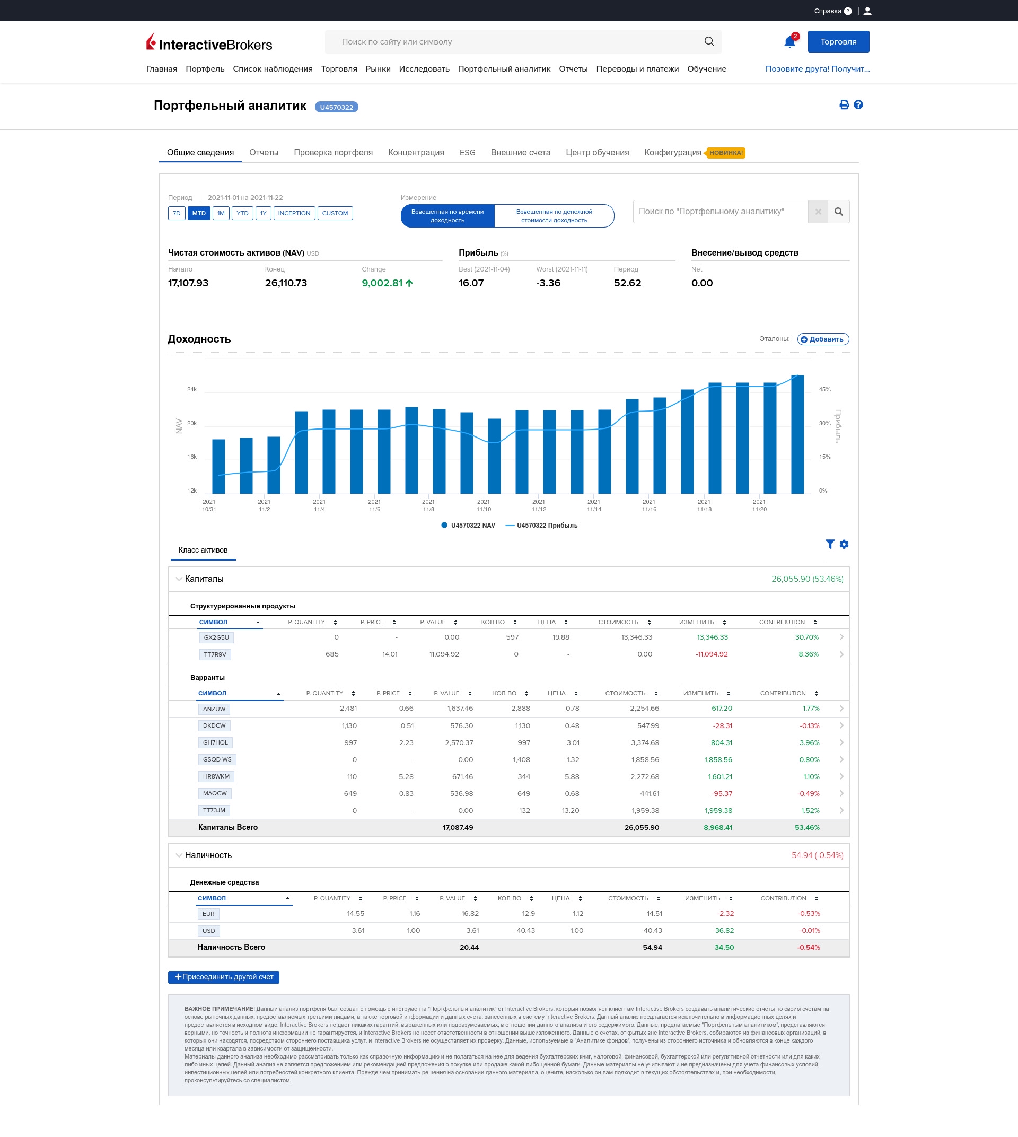The height and width of the screenshot is (1137, 1018).
Task: Open the asset table settings gear
Action: [844, 544]
